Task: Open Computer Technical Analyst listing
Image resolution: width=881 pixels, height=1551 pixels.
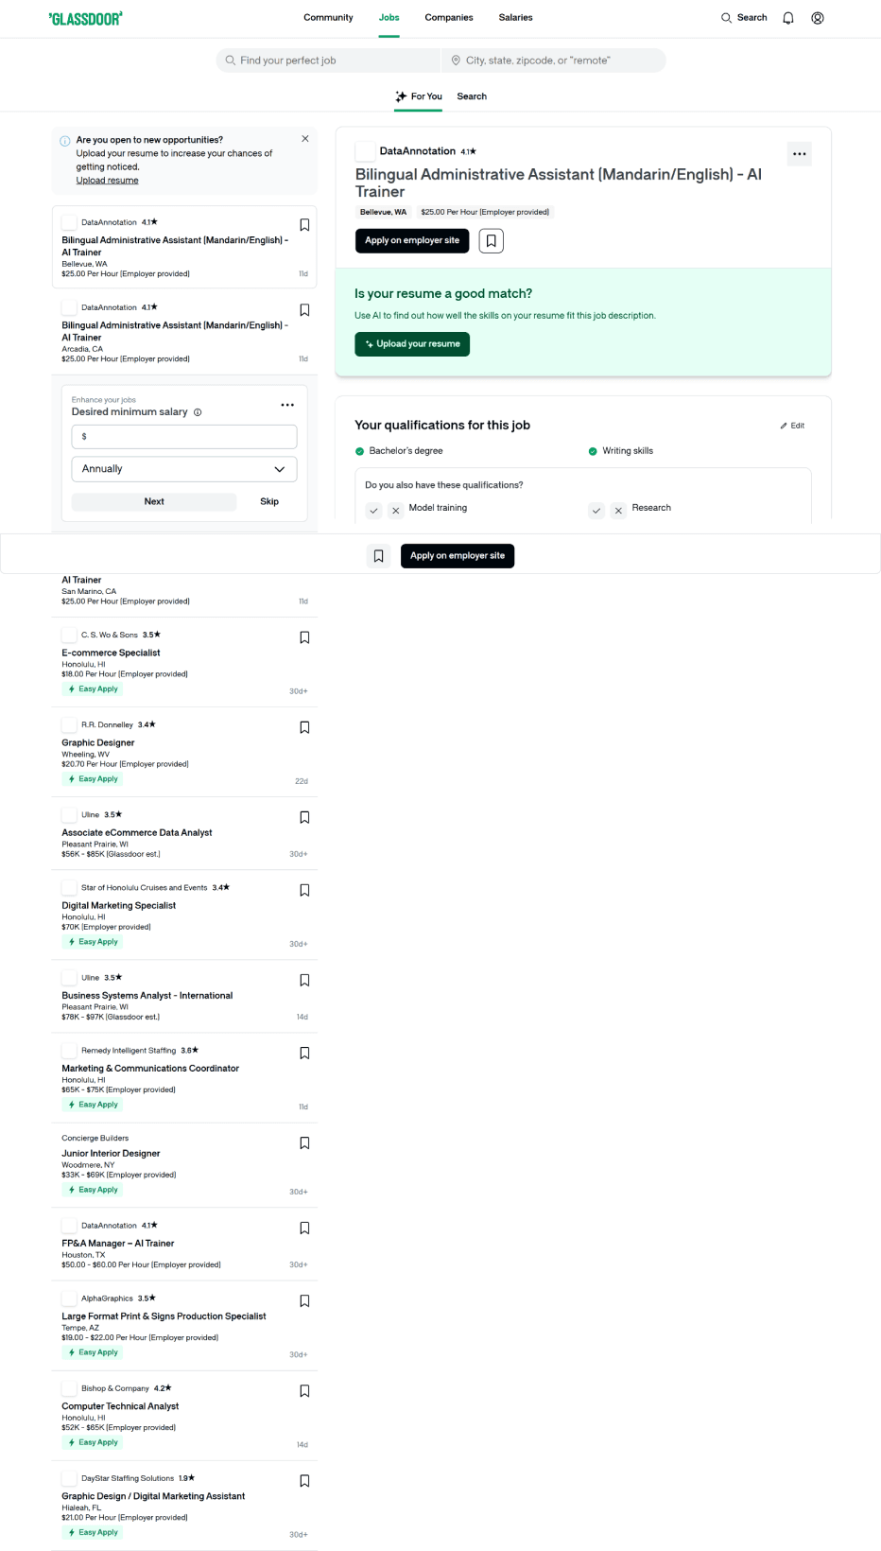Action: (120, 1406)
